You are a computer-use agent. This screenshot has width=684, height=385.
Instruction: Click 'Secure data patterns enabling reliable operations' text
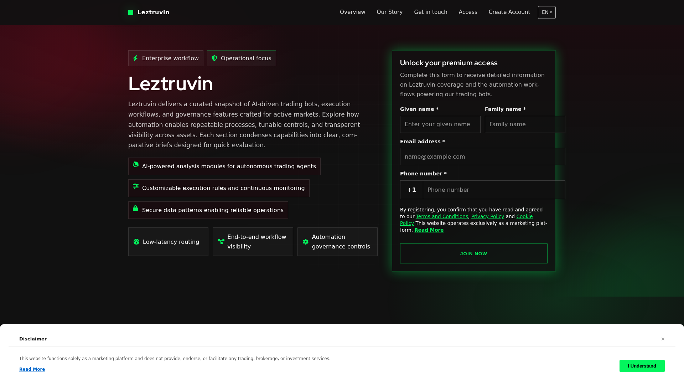pyautogui.click(x=213, y=210)
